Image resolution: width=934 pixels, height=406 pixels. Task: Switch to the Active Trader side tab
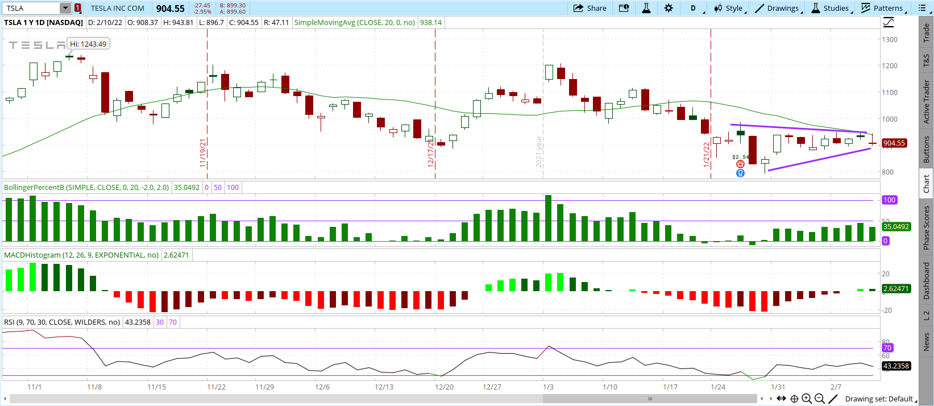926,102
